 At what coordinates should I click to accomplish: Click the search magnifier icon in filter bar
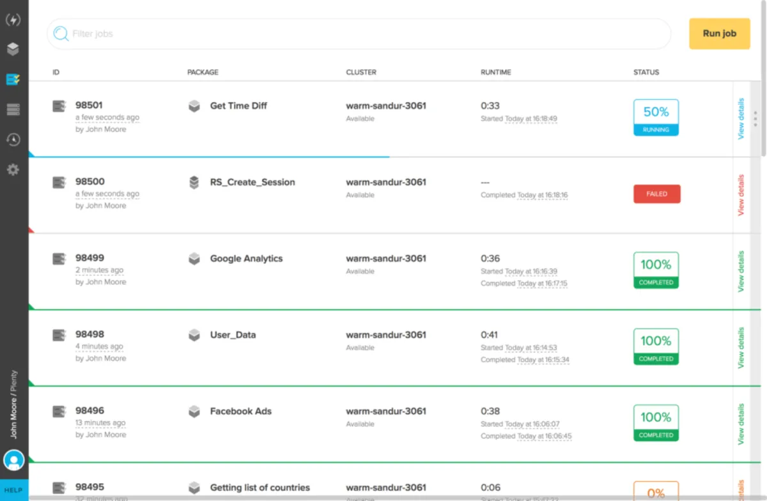(x=61, y=34)
